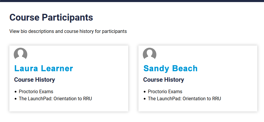Click the Course Participants page heading
The width and height of the screenshot is (264, 122).
(51, 17)
